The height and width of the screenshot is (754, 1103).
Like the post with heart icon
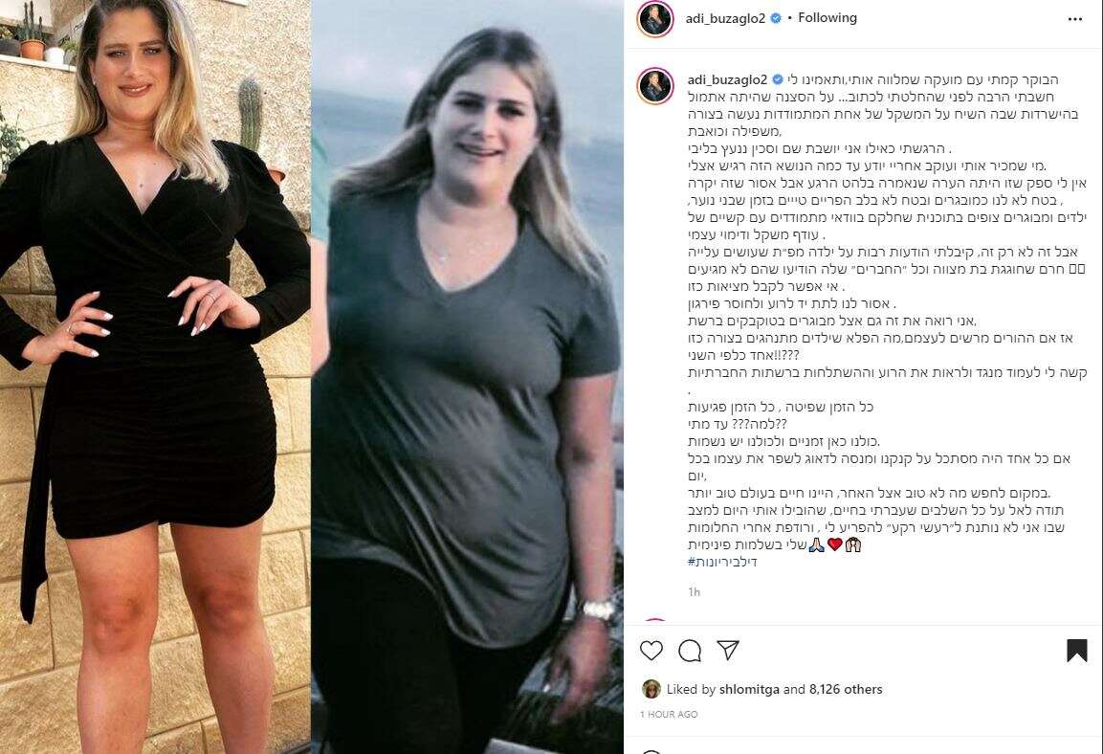[651, 651]
